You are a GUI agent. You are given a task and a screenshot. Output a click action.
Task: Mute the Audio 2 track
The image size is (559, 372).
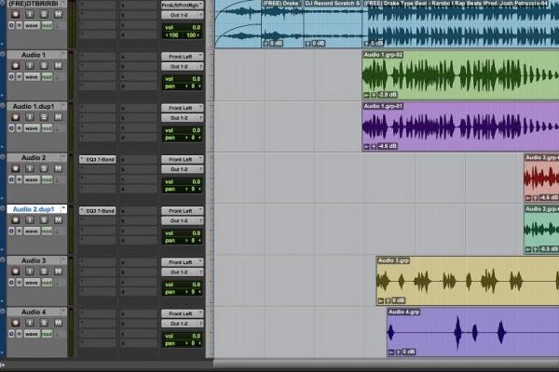(58, 169)
